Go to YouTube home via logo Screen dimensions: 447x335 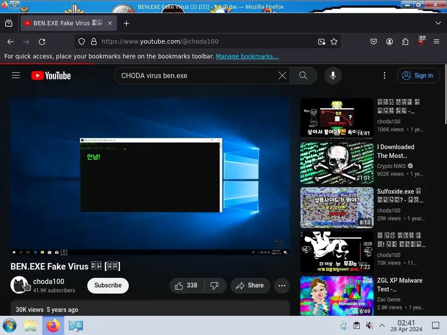(51, 76)
